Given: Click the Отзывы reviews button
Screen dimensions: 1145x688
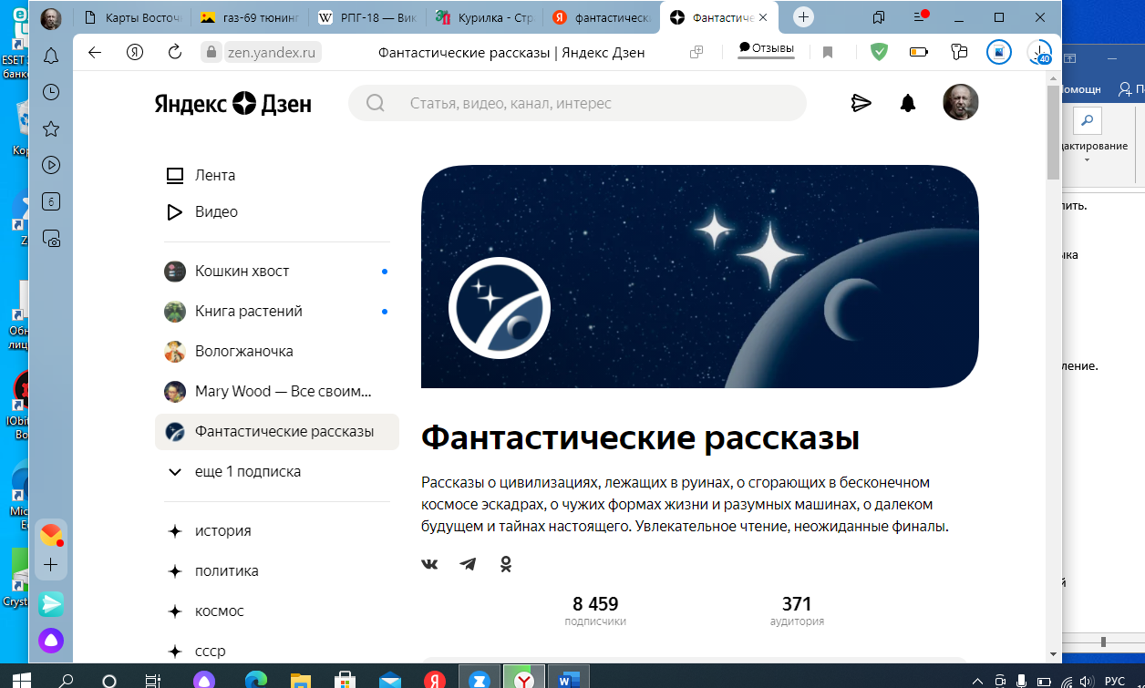Looking at the screenshot, I should 766,49.
